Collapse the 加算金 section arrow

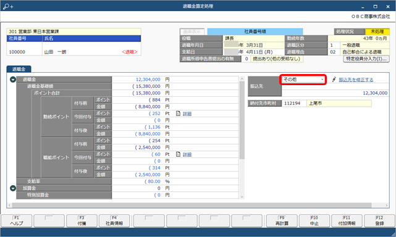coord(13,188)
